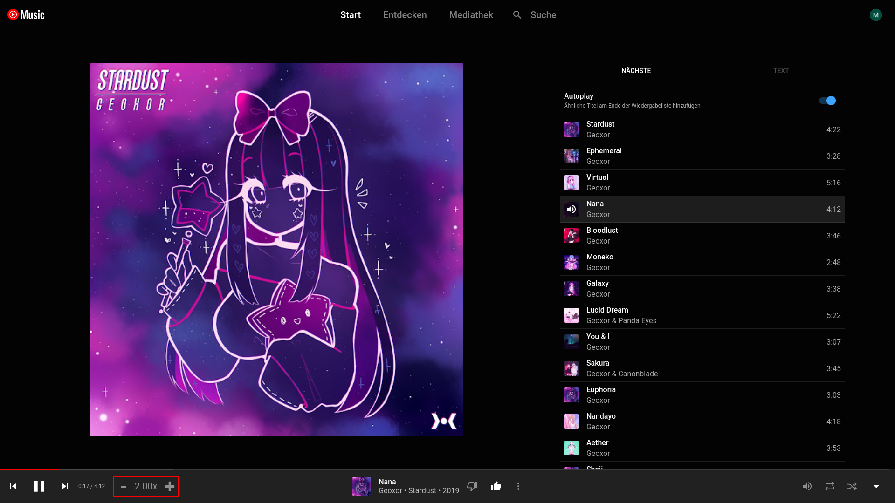
Task: Open the Stardust album link in player bar
Action: coord(422,491)
